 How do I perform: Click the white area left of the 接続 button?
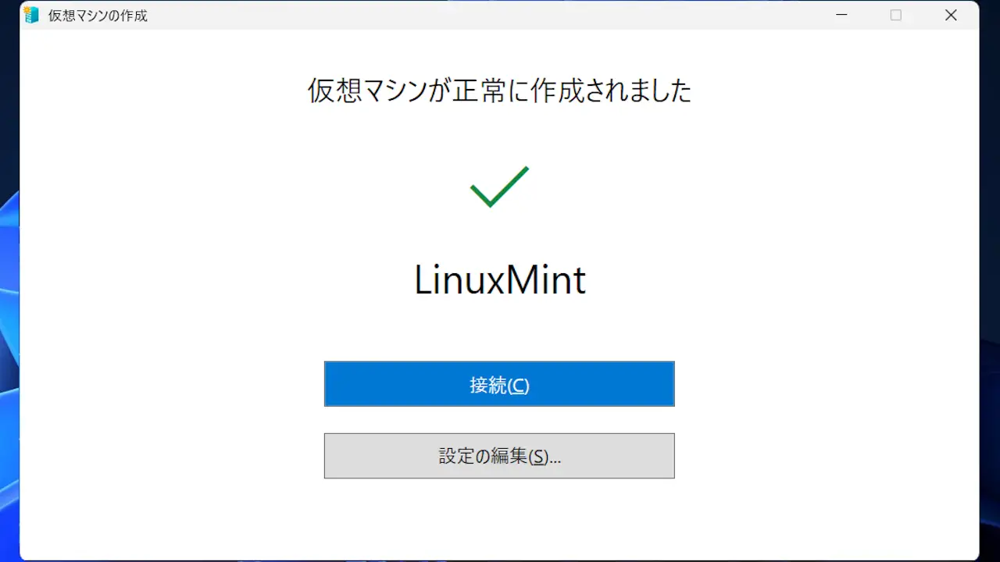tap(172, 384)
